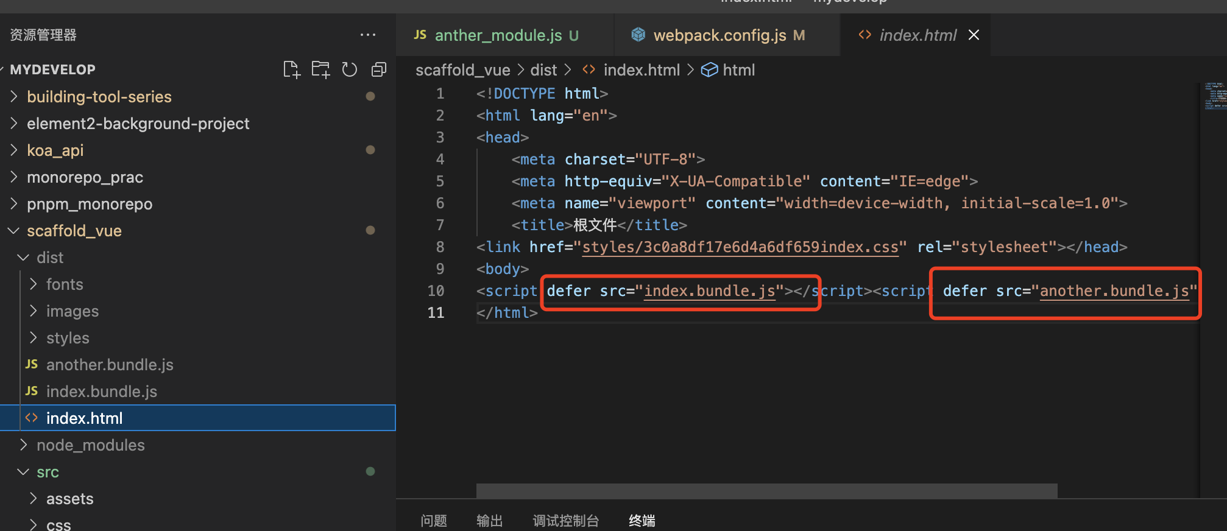Open the 终端 panel tab
Viewport: 1227px width, 531px height.
point(642,521)
